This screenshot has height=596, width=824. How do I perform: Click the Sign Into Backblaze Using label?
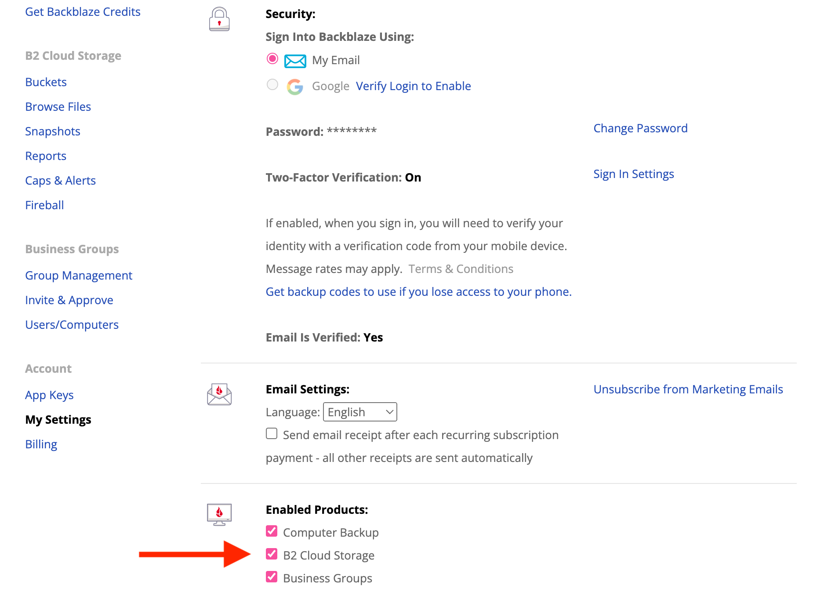tap(340, 37)
